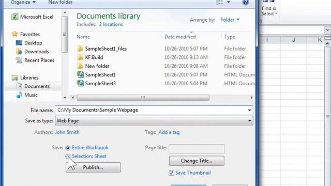The width and height of the screenshot is (331, 186).
Task: Click the Libraries icon
Action: click(15, 78)
